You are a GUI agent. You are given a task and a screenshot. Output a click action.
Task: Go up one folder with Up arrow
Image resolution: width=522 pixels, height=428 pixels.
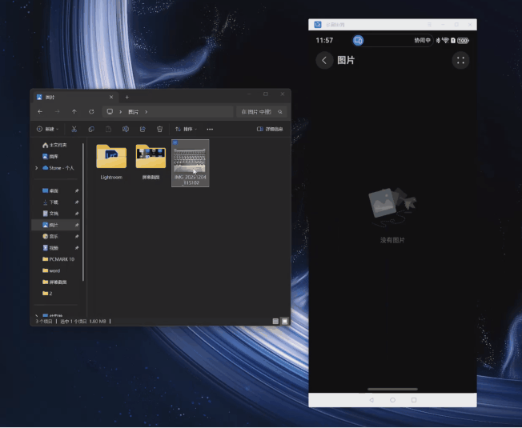click(74, 111)
